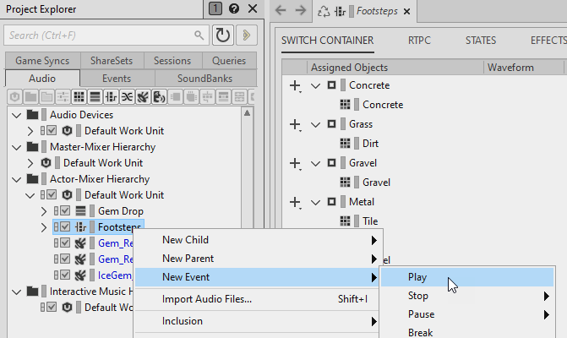This screenshot has height=338, width=567.
Task: Open Project Explorer help question mark
Action: tap(233, 9)
